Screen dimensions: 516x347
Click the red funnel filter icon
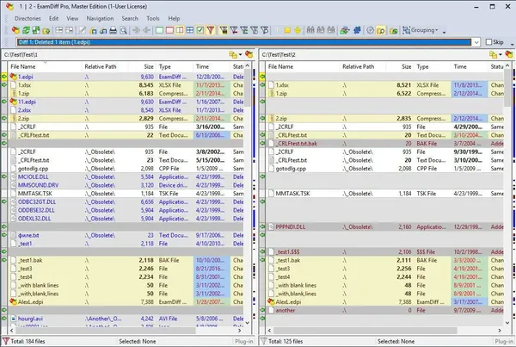(211, 31)
